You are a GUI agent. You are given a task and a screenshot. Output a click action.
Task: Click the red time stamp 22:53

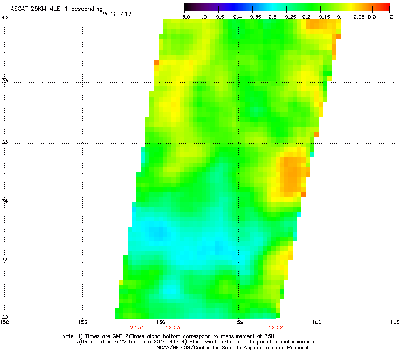173,328
